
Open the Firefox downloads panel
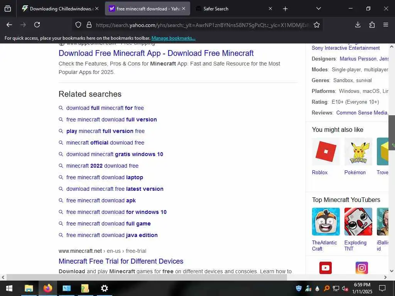358,25
